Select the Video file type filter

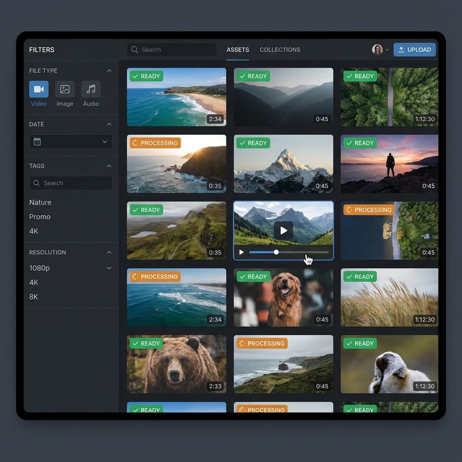[38, 89]
